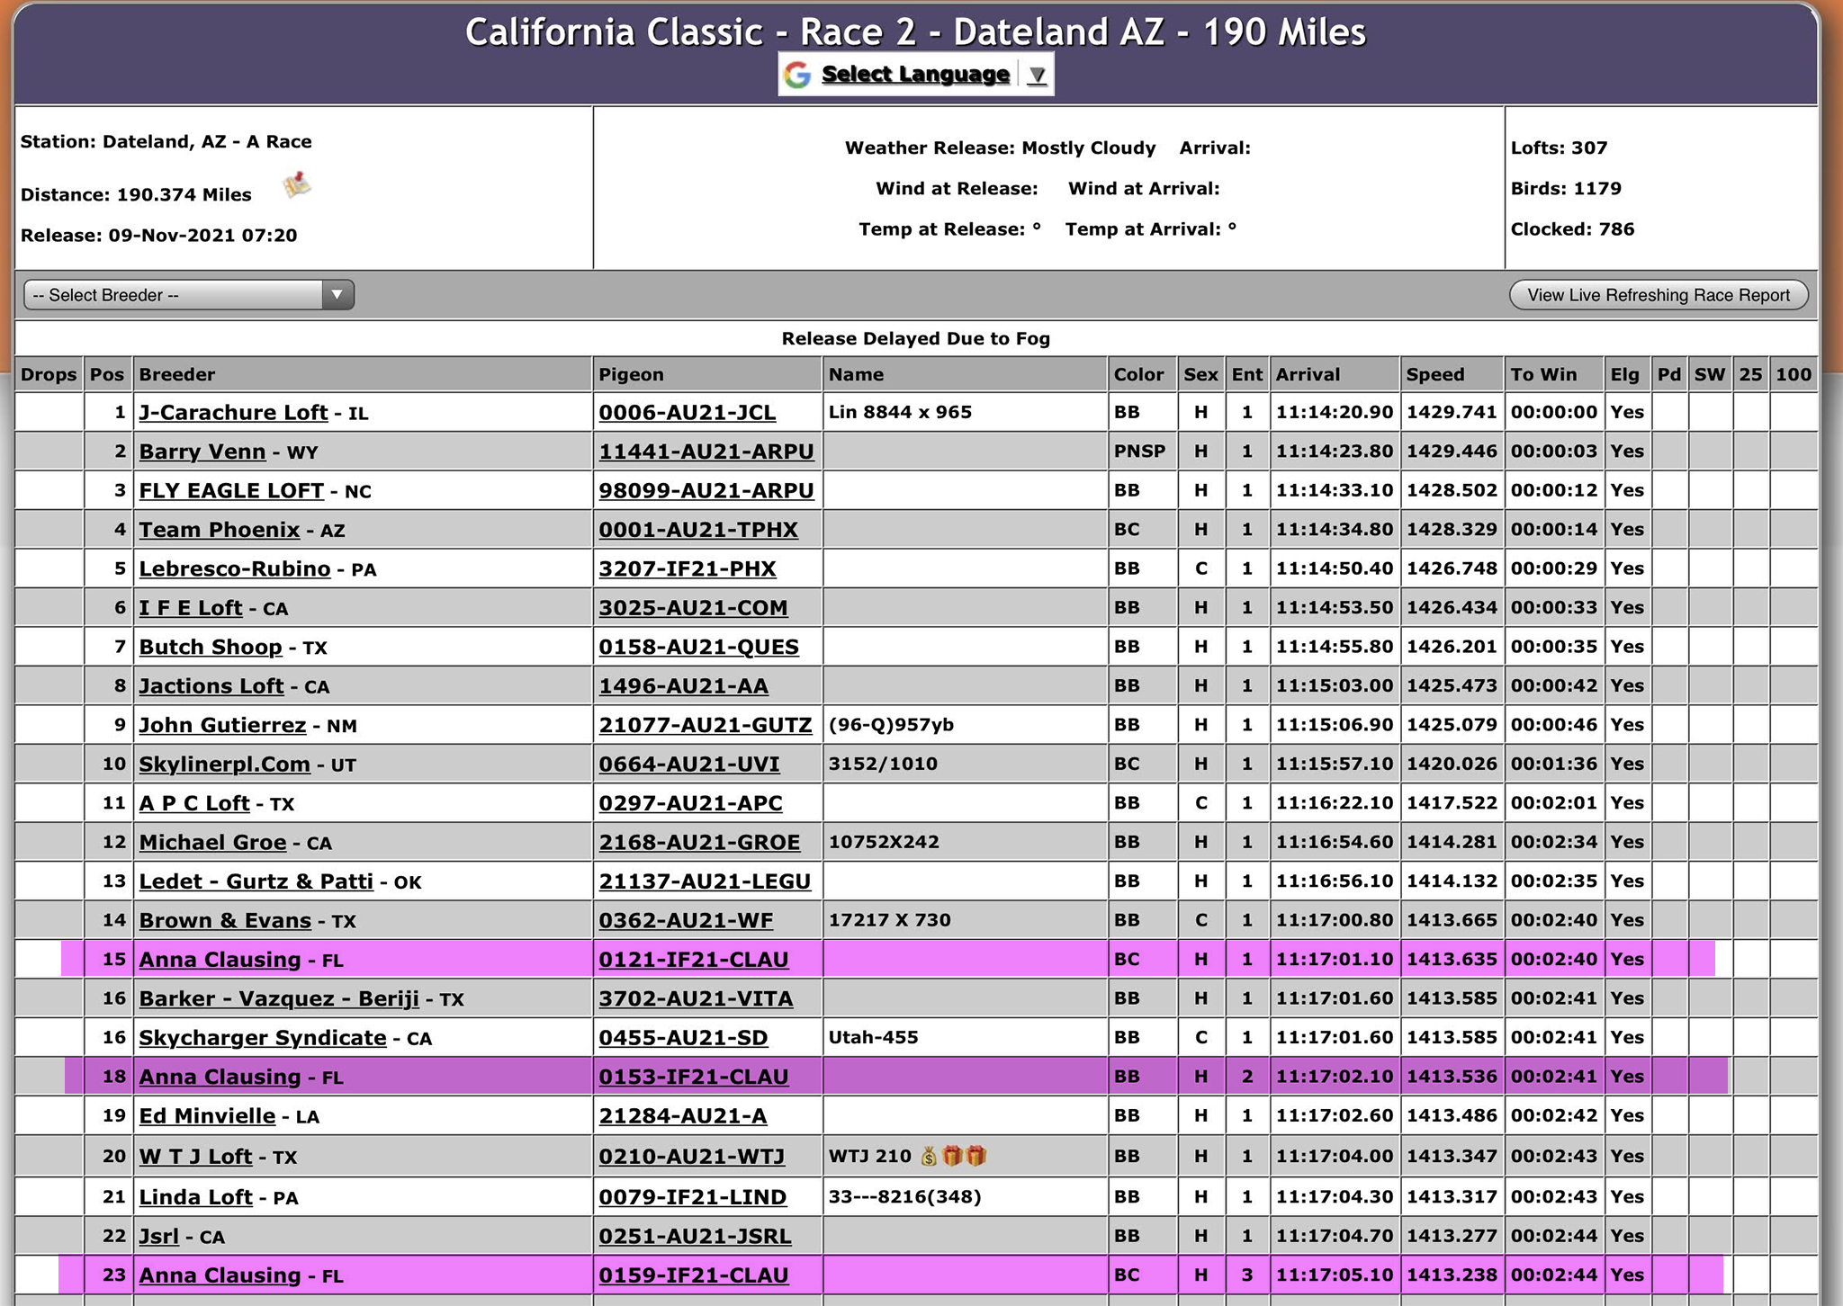Open pigeon 0153-IF21-CLAU link
1843x1306 pixels.
pyautogui.click(x=694, y=1077)
